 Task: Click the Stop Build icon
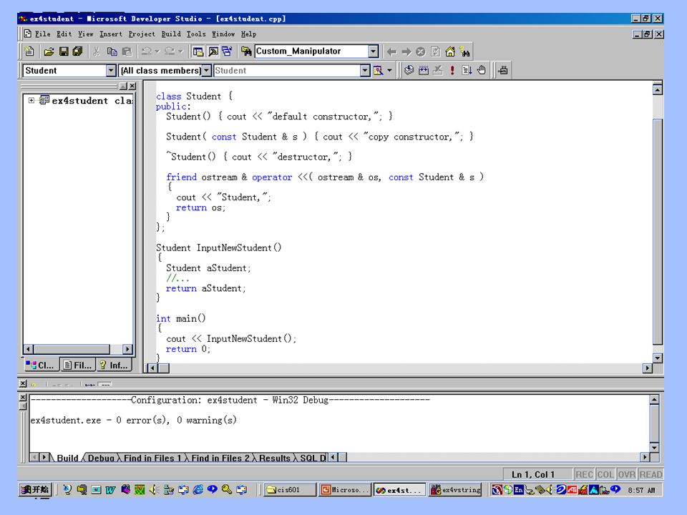(438, 70)
